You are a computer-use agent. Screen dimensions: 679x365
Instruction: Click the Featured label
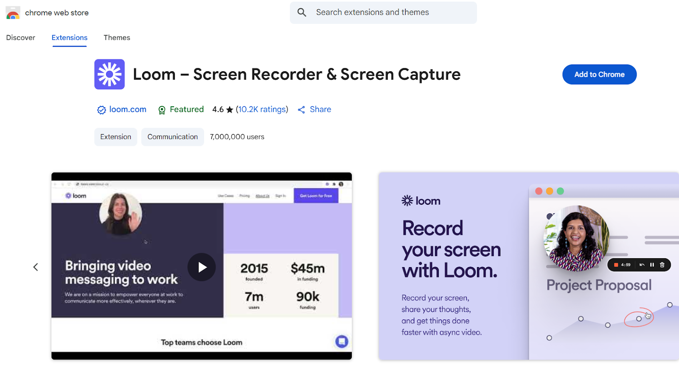click(187, 109)
